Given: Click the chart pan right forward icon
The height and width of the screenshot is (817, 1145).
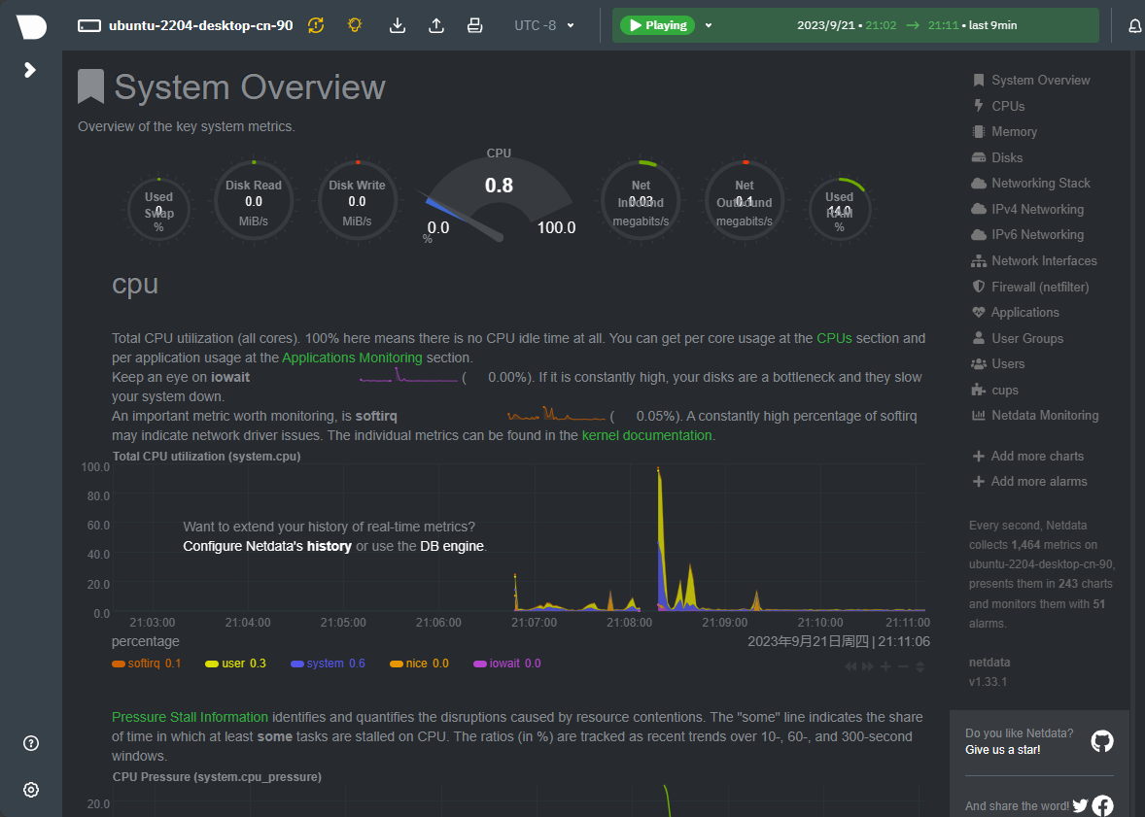Looking at the screenshot, I should point(868,666).
